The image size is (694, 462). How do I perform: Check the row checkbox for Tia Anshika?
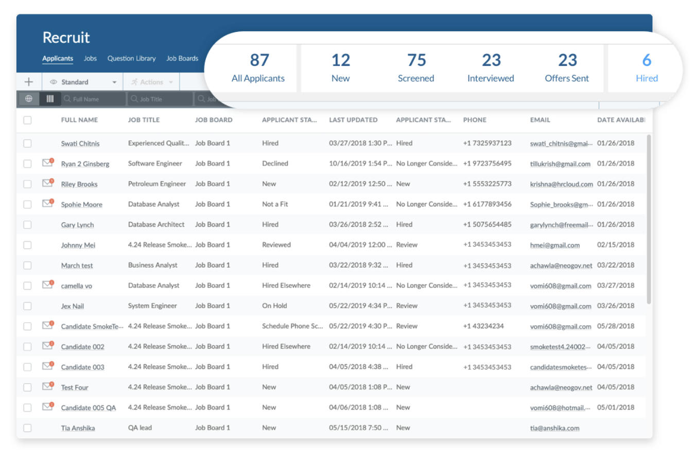click(27, 428)
